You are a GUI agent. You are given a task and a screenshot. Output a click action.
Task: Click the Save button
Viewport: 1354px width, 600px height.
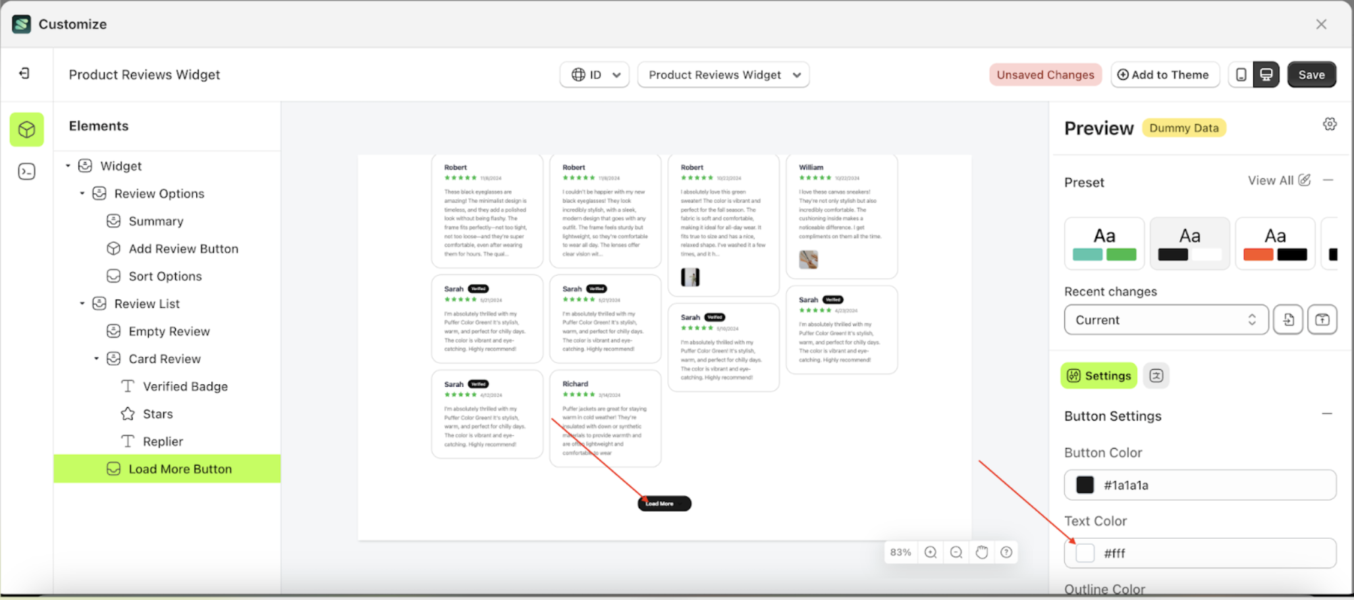(x=1311, y=74)
